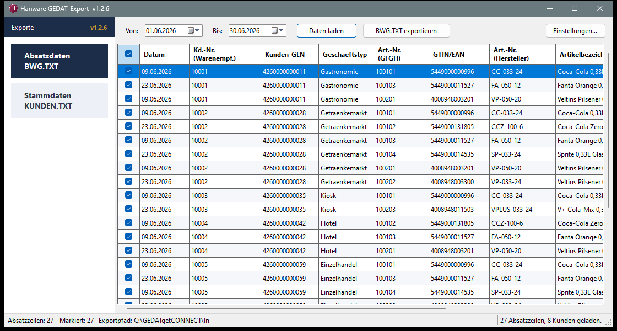The height and width of the screenshot is (331, 617).
Task: Click the GTIN/EAN column header
Action: (459, 55)
